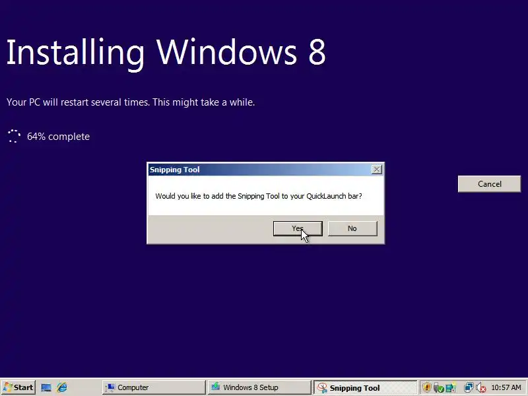Launch Internet Explorer from quick launch
The width and height of the screenshot is (528, 396).
[62, 387]
